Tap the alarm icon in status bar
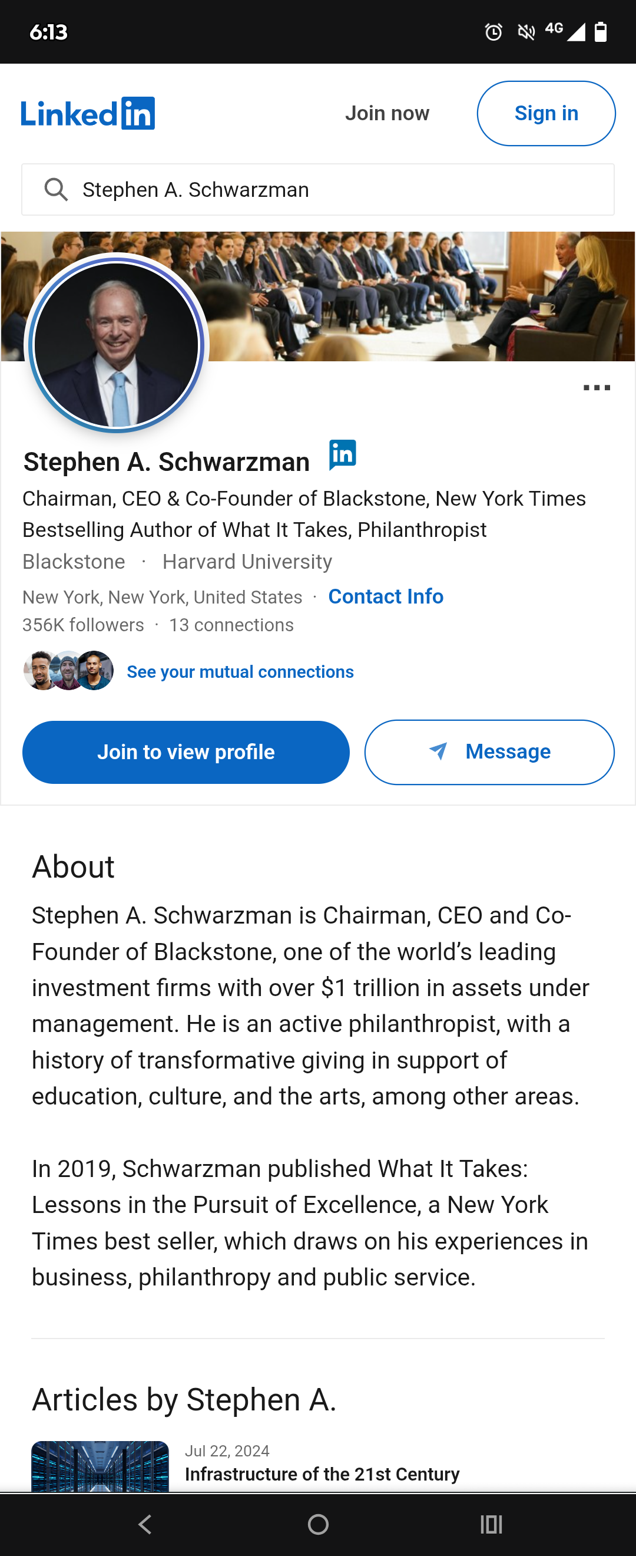The width and height of the screenshot is (636, 1556). (493, 31)
